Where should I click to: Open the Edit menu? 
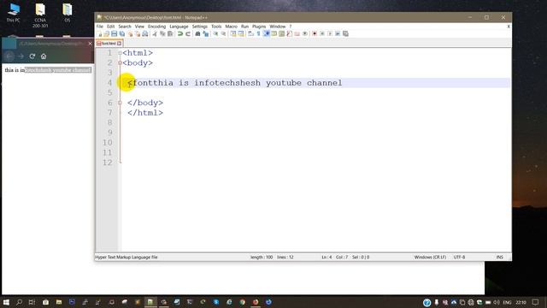tap(110, 27)
